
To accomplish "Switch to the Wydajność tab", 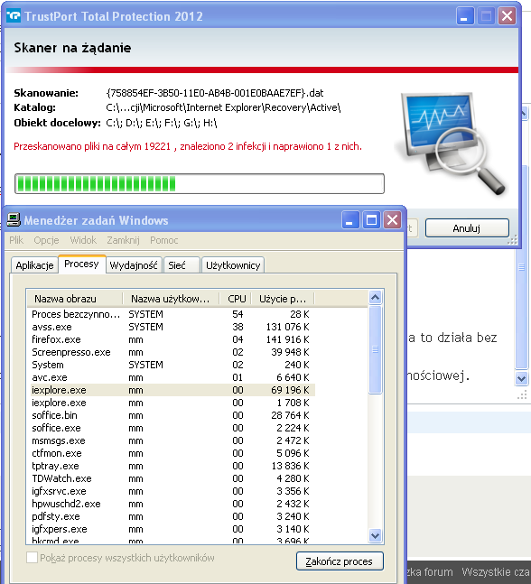I will click(134, 265).
